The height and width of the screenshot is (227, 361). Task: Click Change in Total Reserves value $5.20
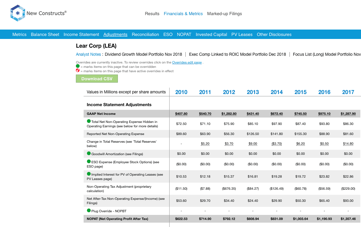click(x=205, y=144)
